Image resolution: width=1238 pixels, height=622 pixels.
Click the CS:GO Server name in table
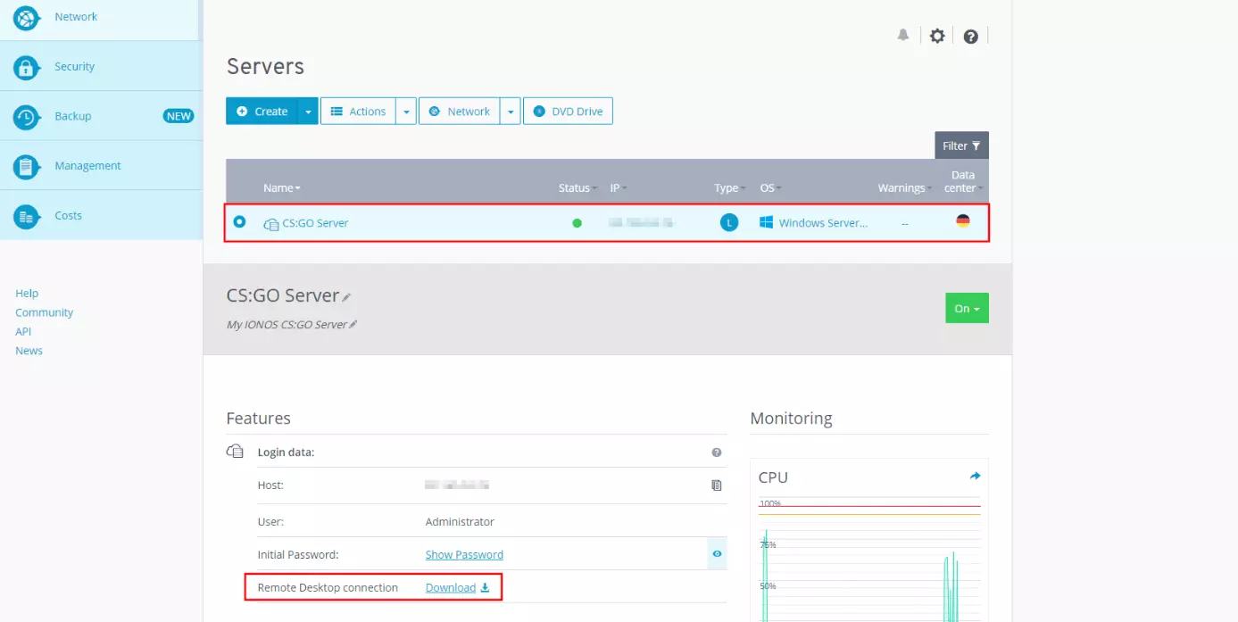pyautogui.click(x=315, y=223)
